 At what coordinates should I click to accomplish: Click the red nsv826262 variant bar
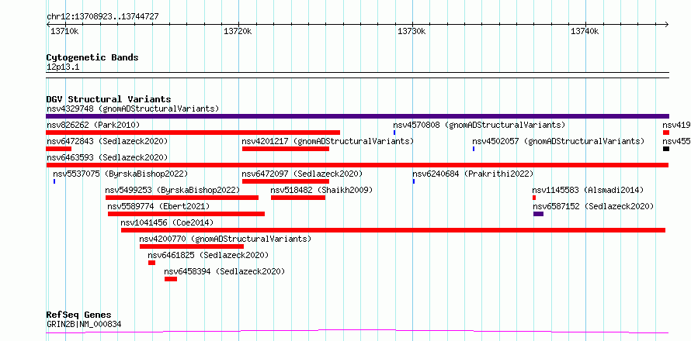(x=193, y=133)
